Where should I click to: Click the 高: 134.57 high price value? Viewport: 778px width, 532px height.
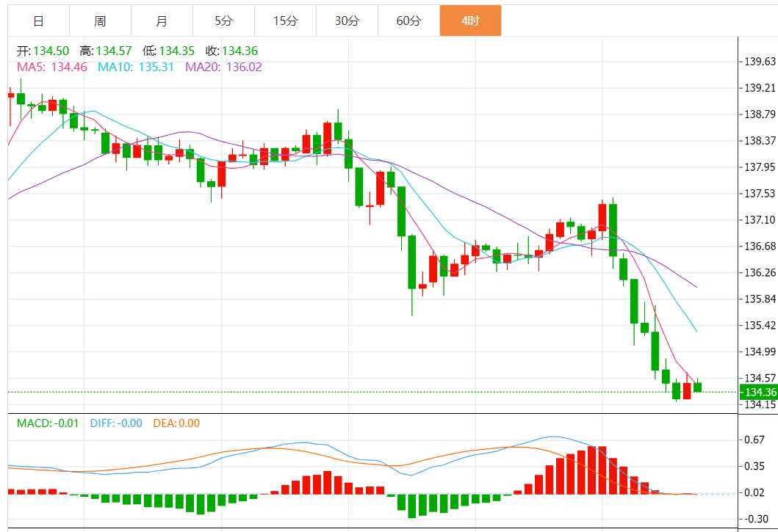pyautogui.click(x=106, y=51)
